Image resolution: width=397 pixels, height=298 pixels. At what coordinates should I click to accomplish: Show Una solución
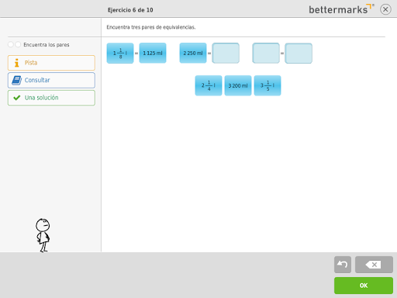(x=51, y=98)
